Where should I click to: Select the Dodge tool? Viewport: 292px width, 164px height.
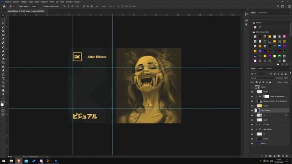click(3, 71)
